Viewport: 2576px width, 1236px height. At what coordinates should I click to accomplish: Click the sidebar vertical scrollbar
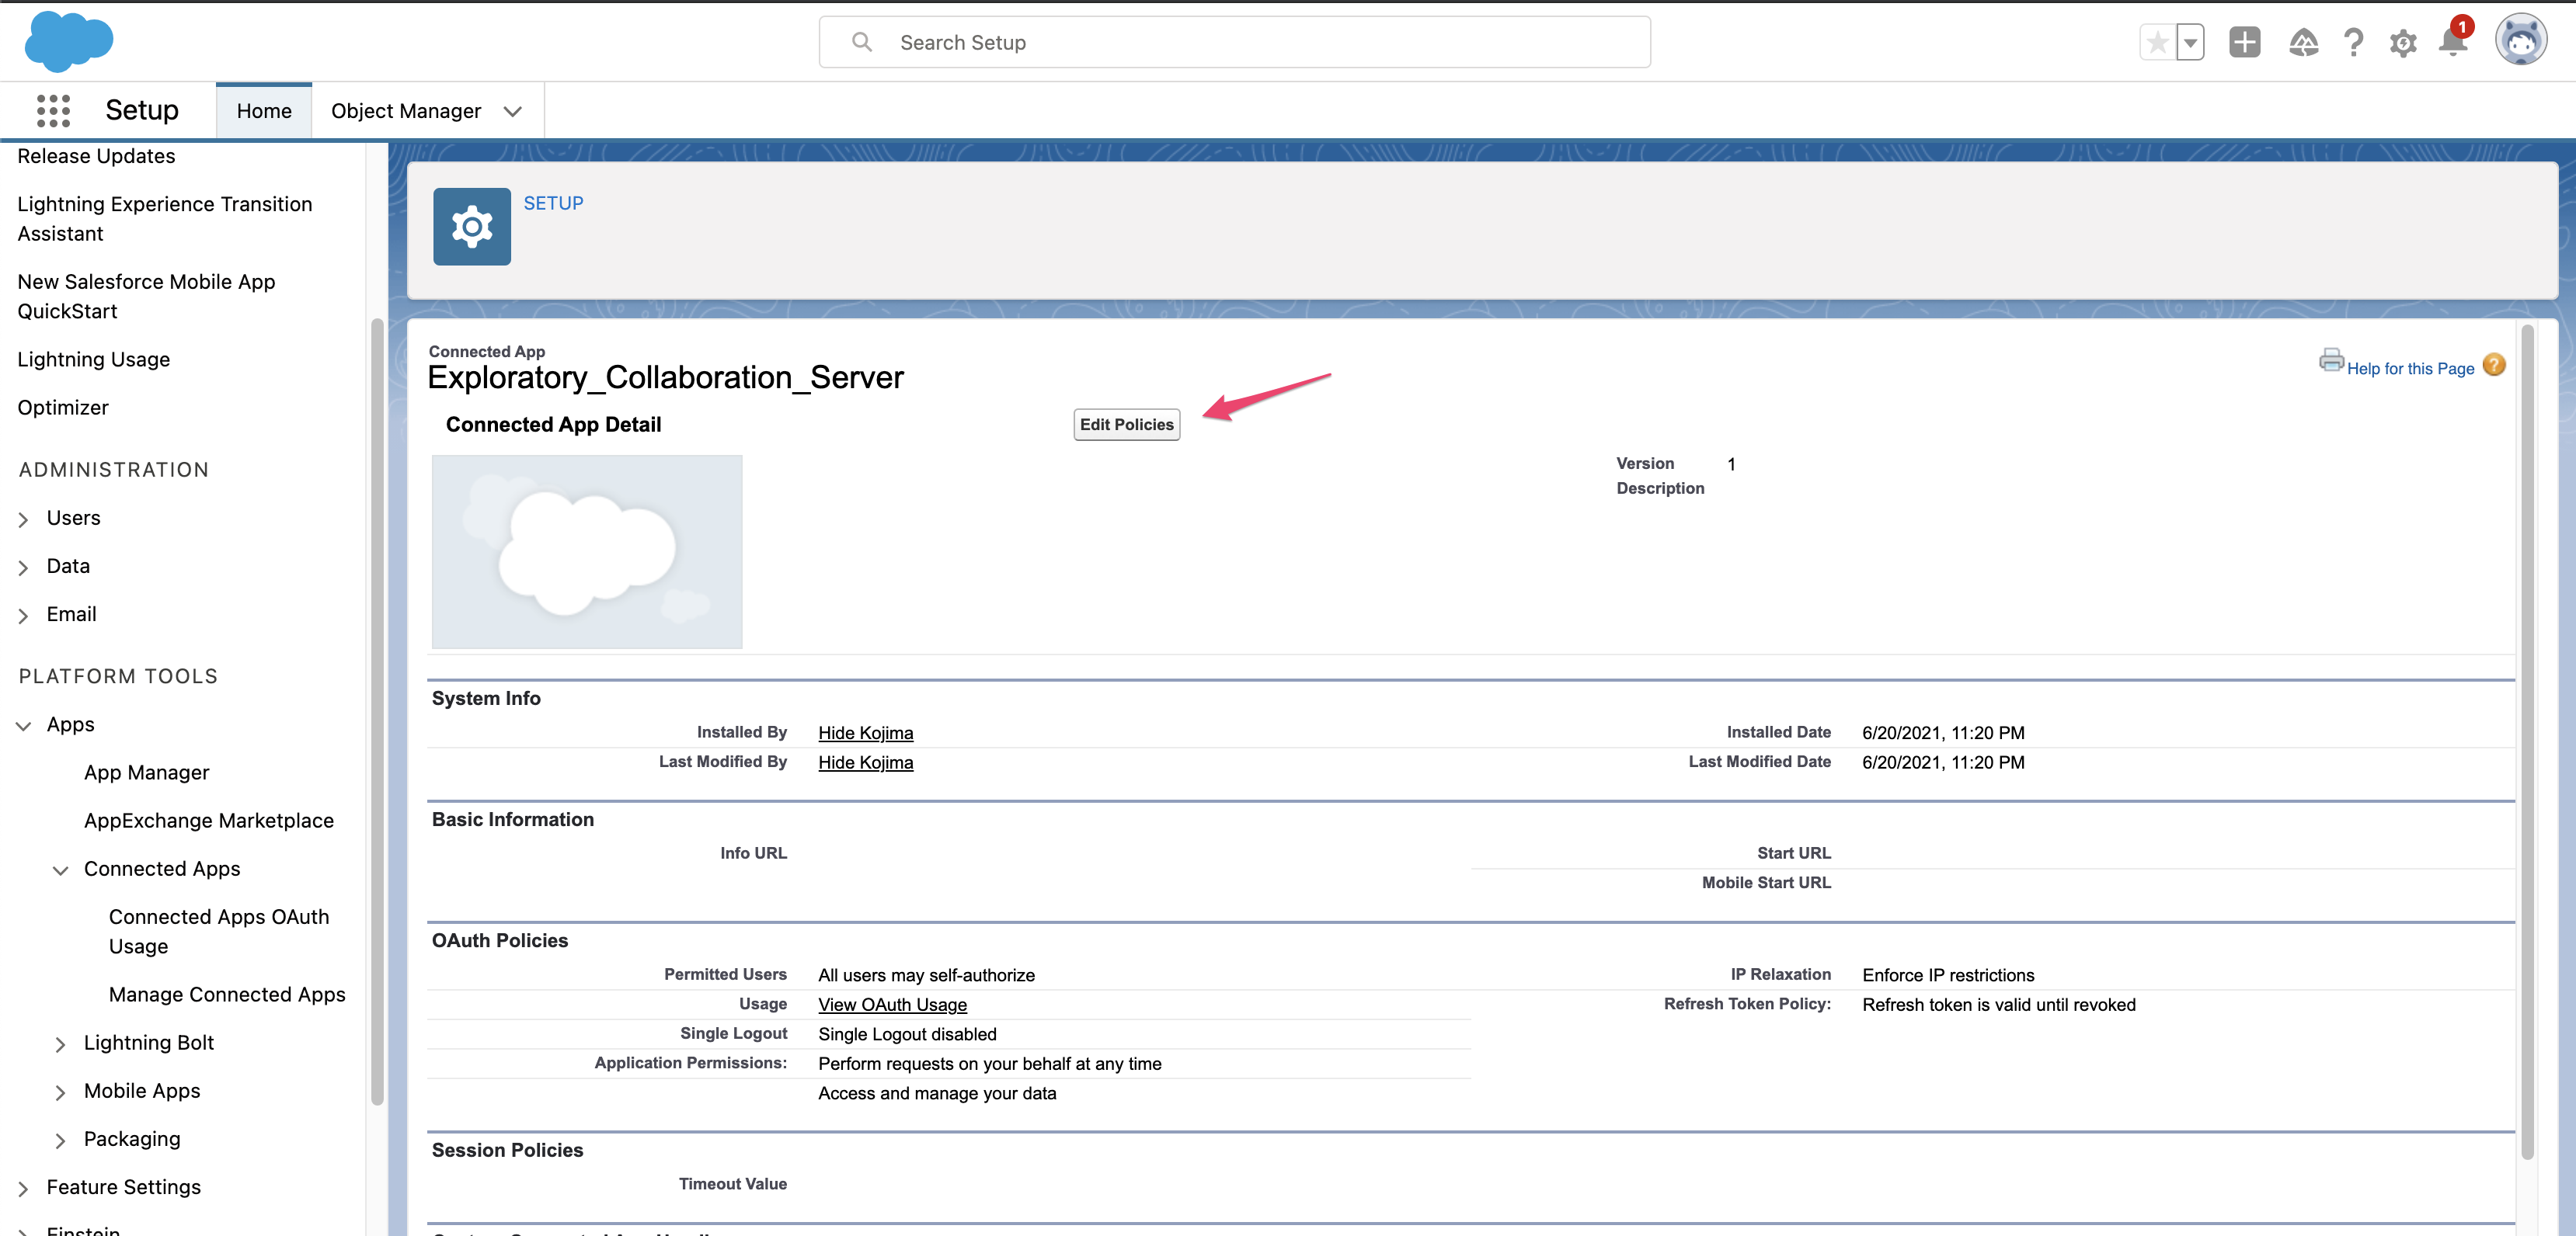point(377,711)
